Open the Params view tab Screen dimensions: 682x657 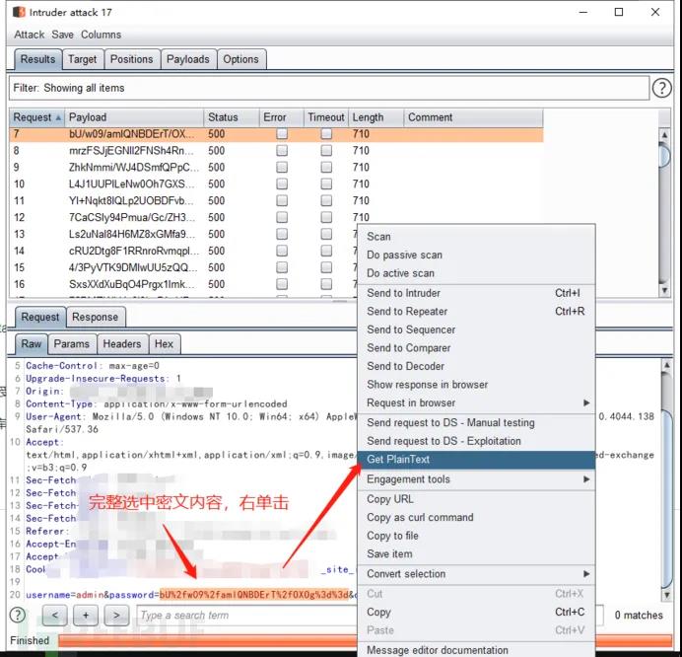72,344
